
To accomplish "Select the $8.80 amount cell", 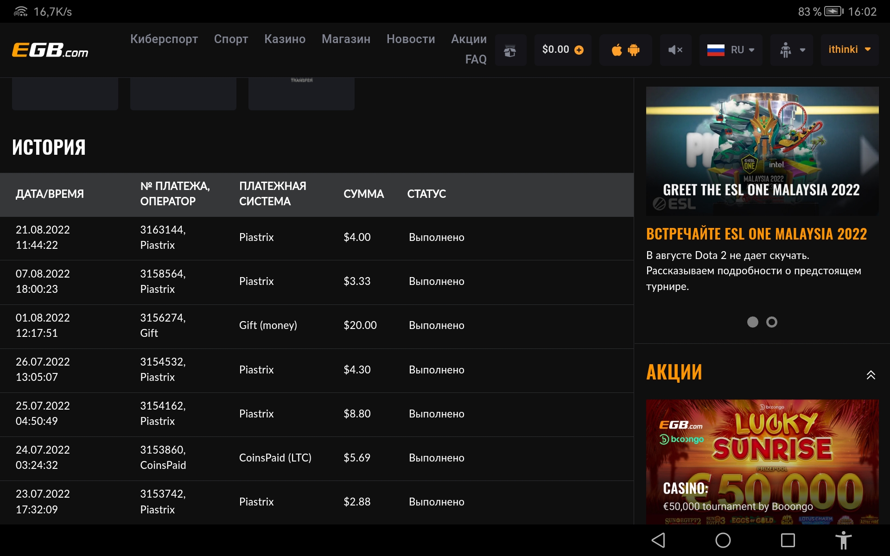I will (x=357, y=413).
